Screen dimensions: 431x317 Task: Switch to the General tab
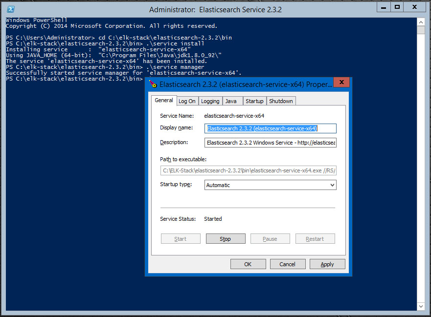(x=164, y=100)
